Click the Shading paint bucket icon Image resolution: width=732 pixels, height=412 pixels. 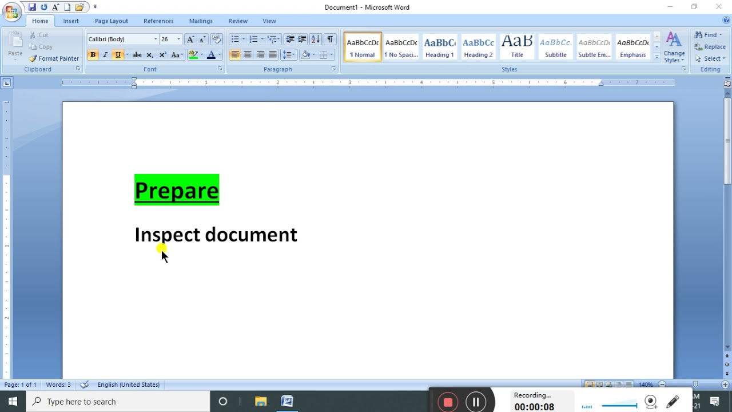pos(306,55)
